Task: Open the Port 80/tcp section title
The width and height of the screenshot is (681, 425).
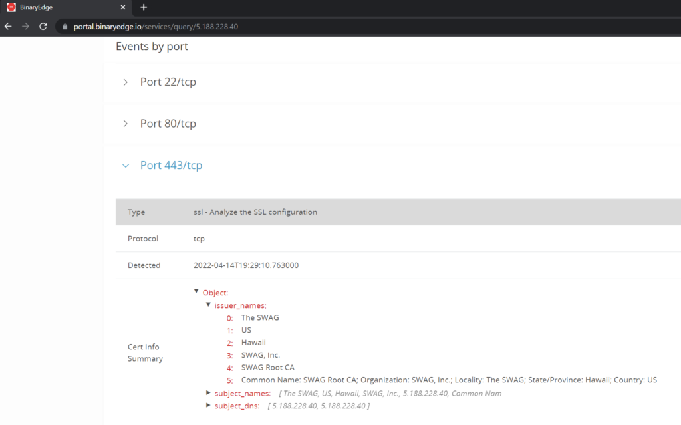Action: pyautogui.click(x=168, y=124)
